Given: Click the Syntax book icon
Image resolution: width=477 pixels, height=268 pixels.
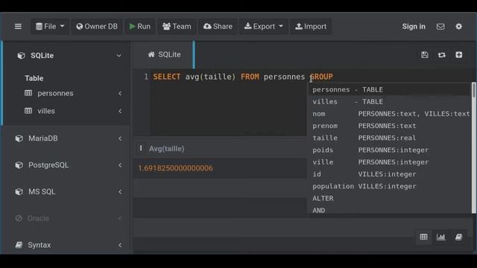Looking at the screenshot, I should [x=19, y=245].
